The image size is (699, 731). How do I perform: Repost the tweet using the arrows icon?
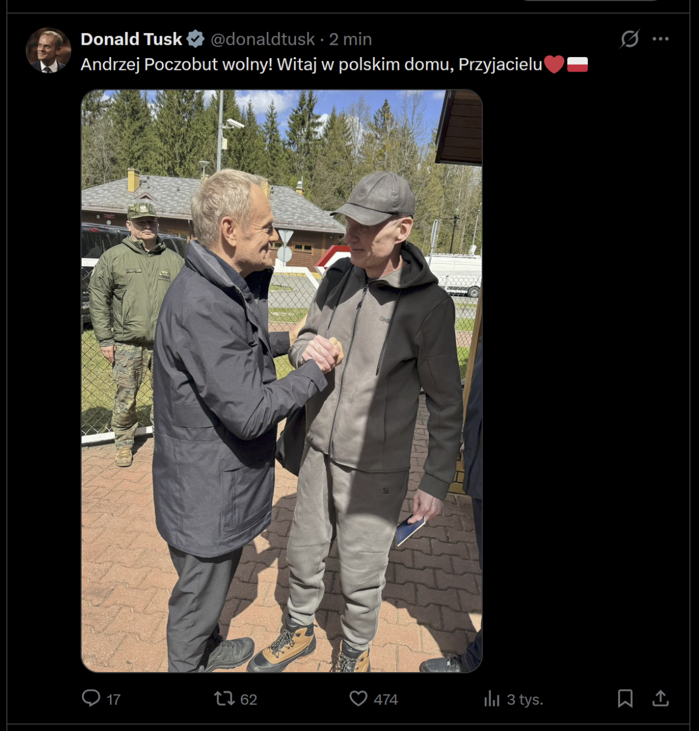(x=224, y=698)
